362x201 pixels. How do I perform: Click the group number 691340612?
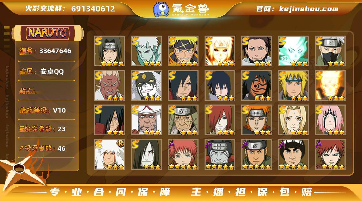[x=93, y=9]
